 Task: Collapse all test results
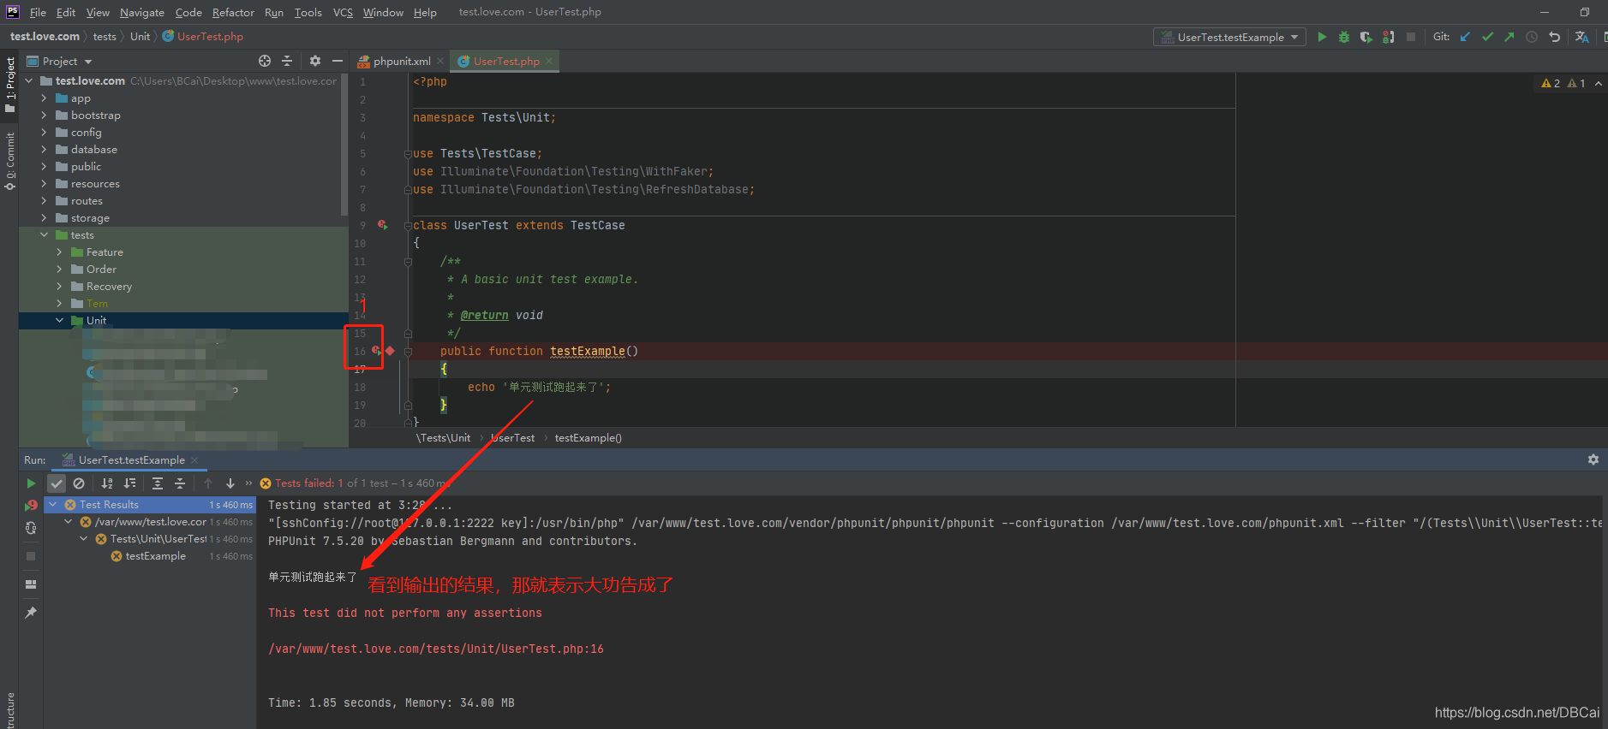tap(180, 483)
